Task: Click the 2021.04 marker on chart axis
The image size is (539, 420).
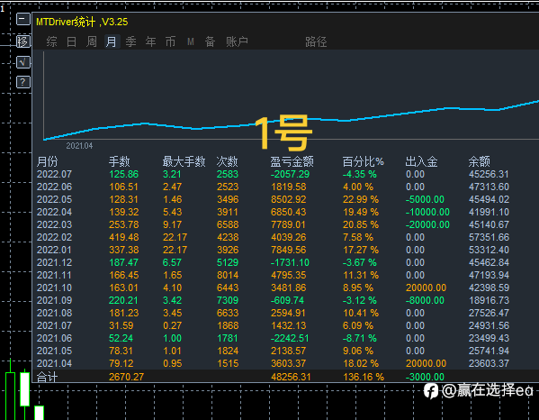Action: coord(79,146)
